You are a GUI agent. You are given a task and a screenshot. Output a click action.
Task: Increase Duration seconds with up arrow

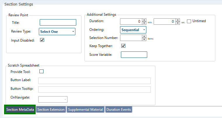(x=178, y=20)
